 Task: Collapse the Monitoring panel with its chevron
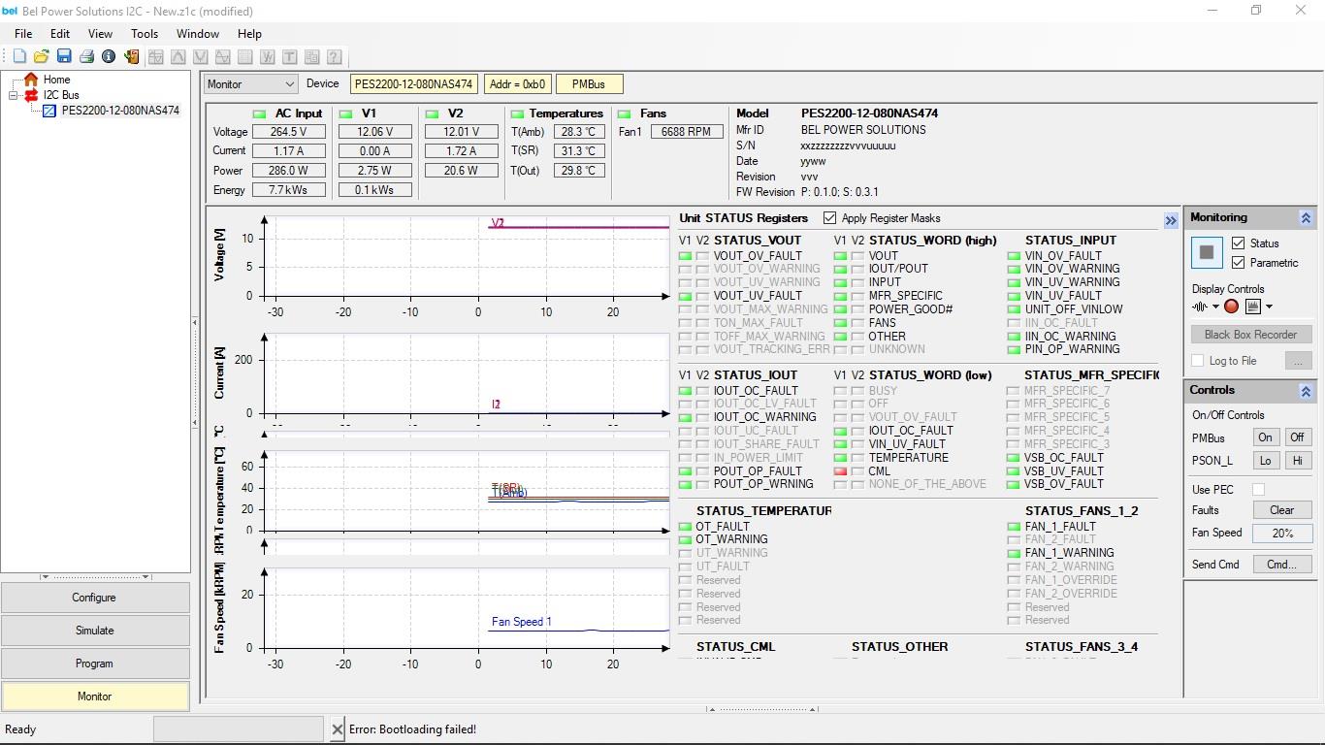click(x=1305, y=217)
